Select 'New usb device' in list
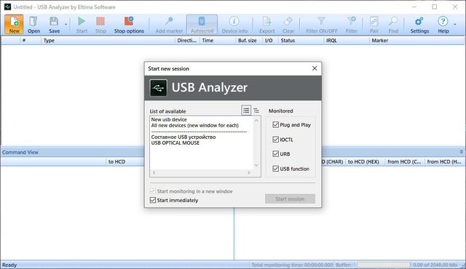Screen dimensions: 466x269 coord(169,119)
